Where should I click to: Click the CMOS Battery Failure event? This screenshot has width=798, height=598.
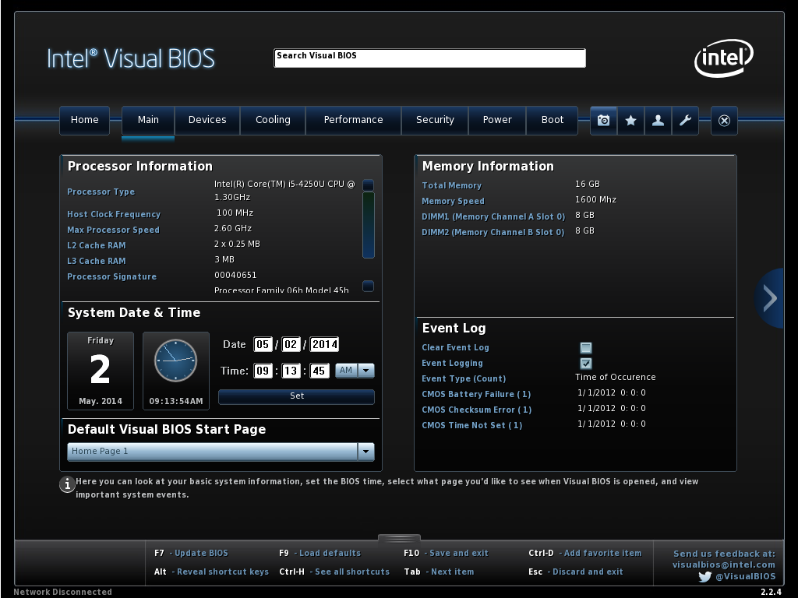coord(476,394)
